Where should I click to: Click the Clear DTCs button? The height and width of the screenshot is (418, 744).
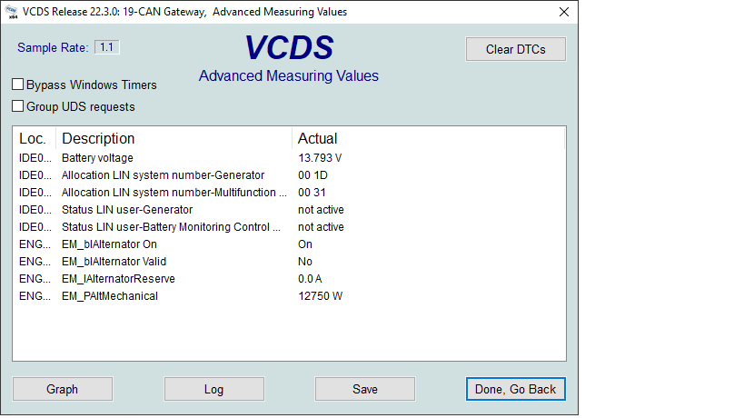pos(516,49)
